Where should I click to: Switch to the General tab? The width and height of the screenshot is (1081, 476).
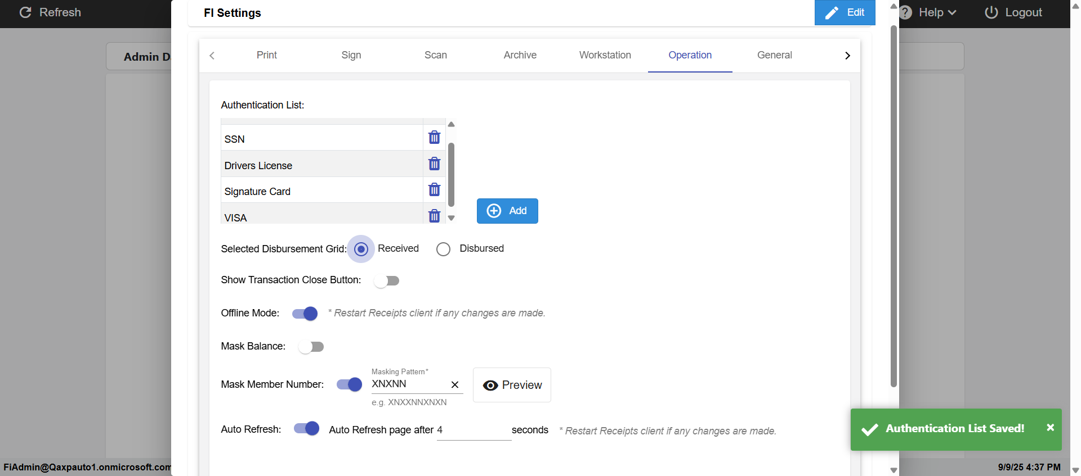(x=774, y=55)
